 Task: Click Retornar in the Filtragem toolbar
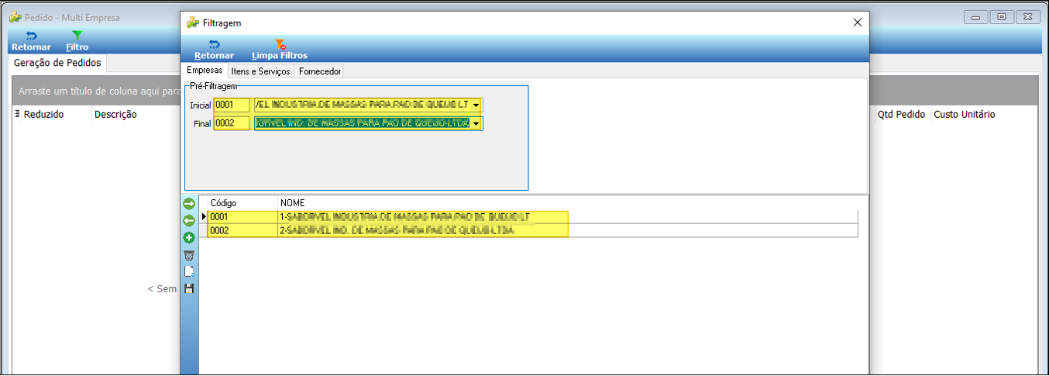[214, 50]
